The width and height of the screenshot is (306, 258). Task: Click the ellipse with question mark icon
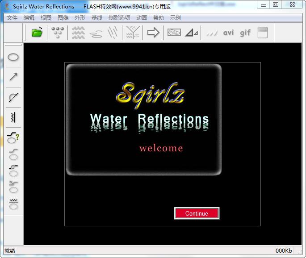pyautogui.click(x=13, y=137)
